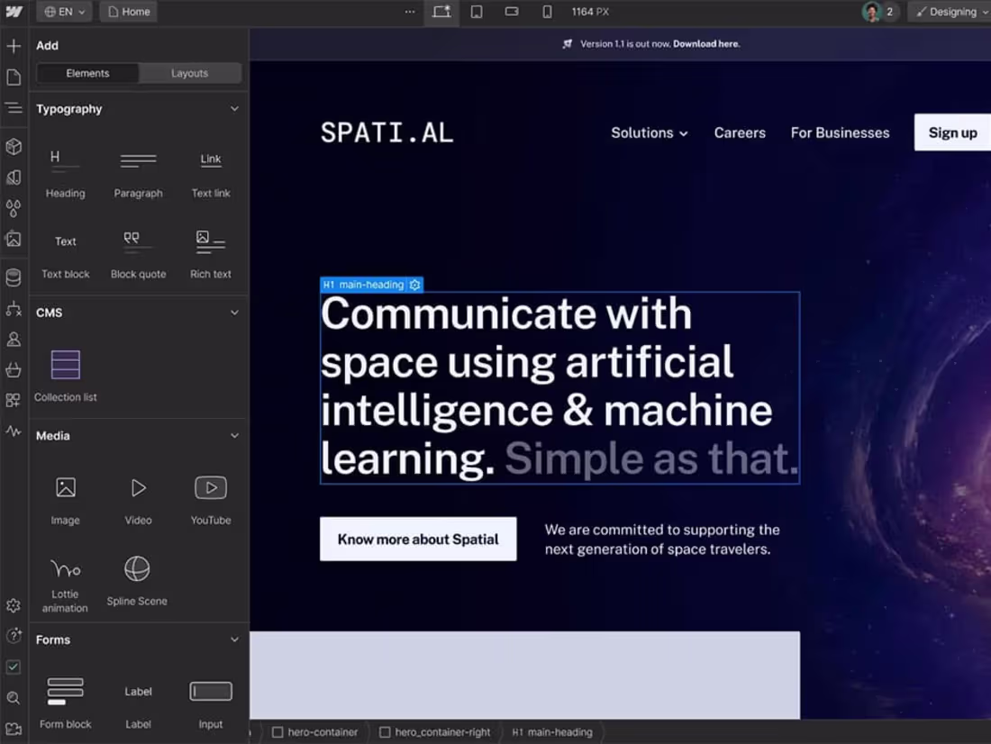Screen dimensions: 991x744
Task: Open the CMS database panel in left sidebar
Action: coord(14,277)
